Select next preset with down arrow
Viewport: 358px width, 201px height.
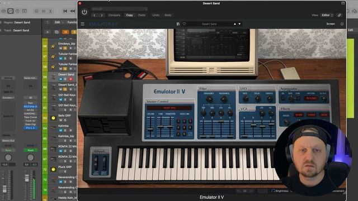(239, 24)
